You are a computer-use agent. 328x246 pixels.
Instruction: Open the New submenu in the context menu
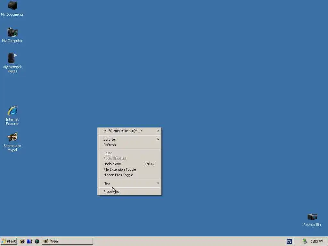pyautogui.click(x=129, y=183)
